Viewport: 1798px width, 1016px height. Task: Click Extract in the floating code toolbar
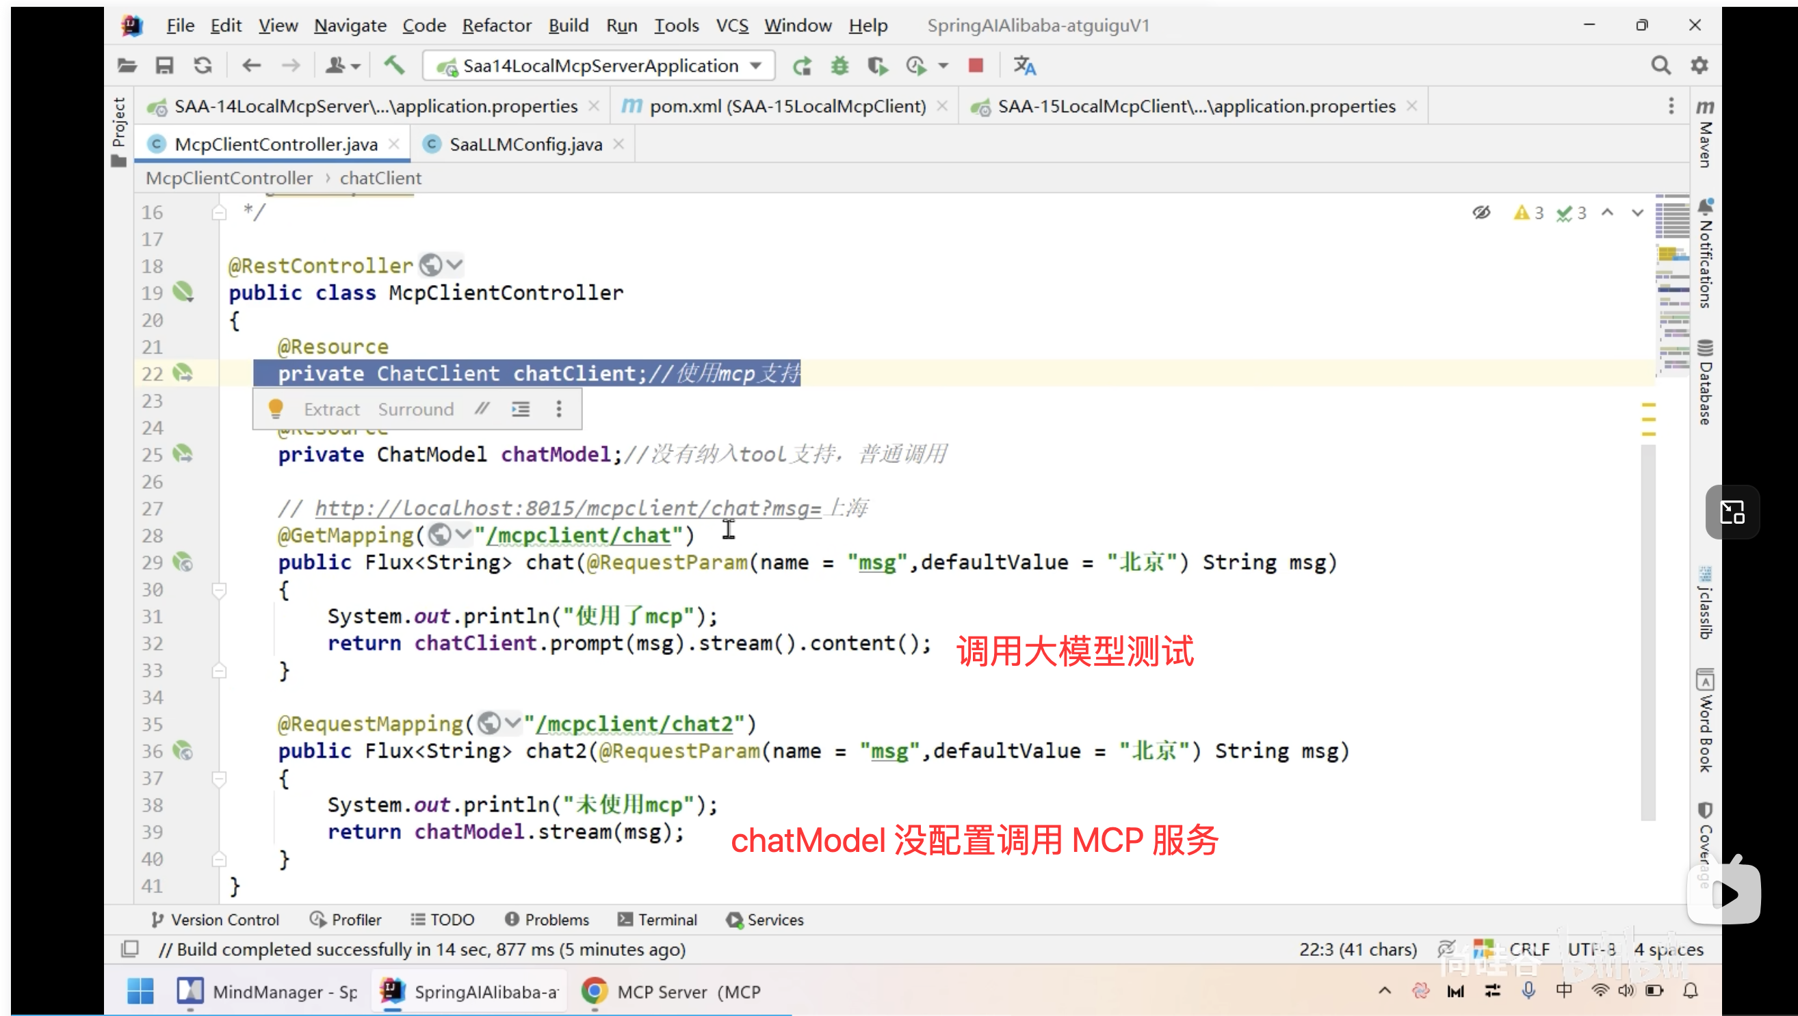[332, 409]
